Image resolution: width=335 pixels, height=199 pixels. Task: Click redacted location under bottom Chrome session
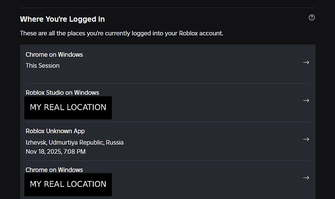click(68, 184)
